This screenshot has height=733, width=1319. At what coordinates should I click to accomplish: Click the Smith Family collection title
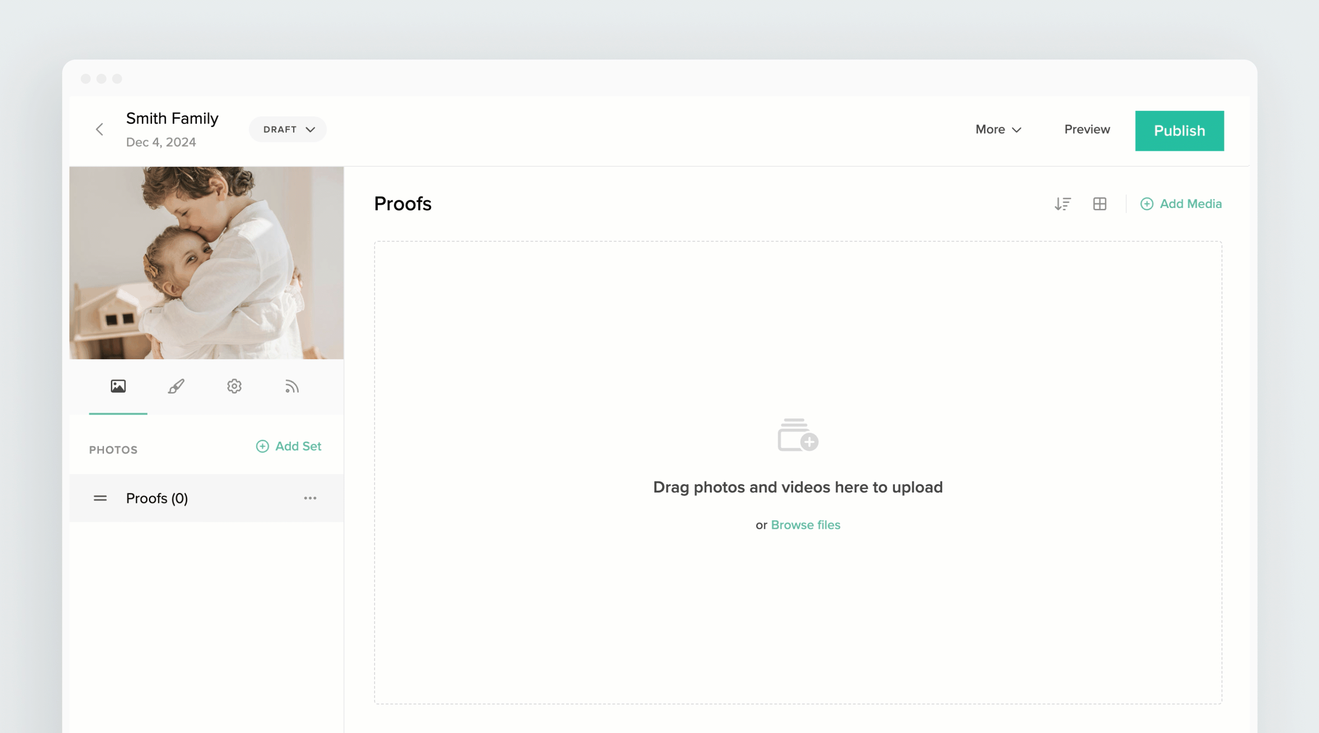pyautogui.click(x=172, y=118)
